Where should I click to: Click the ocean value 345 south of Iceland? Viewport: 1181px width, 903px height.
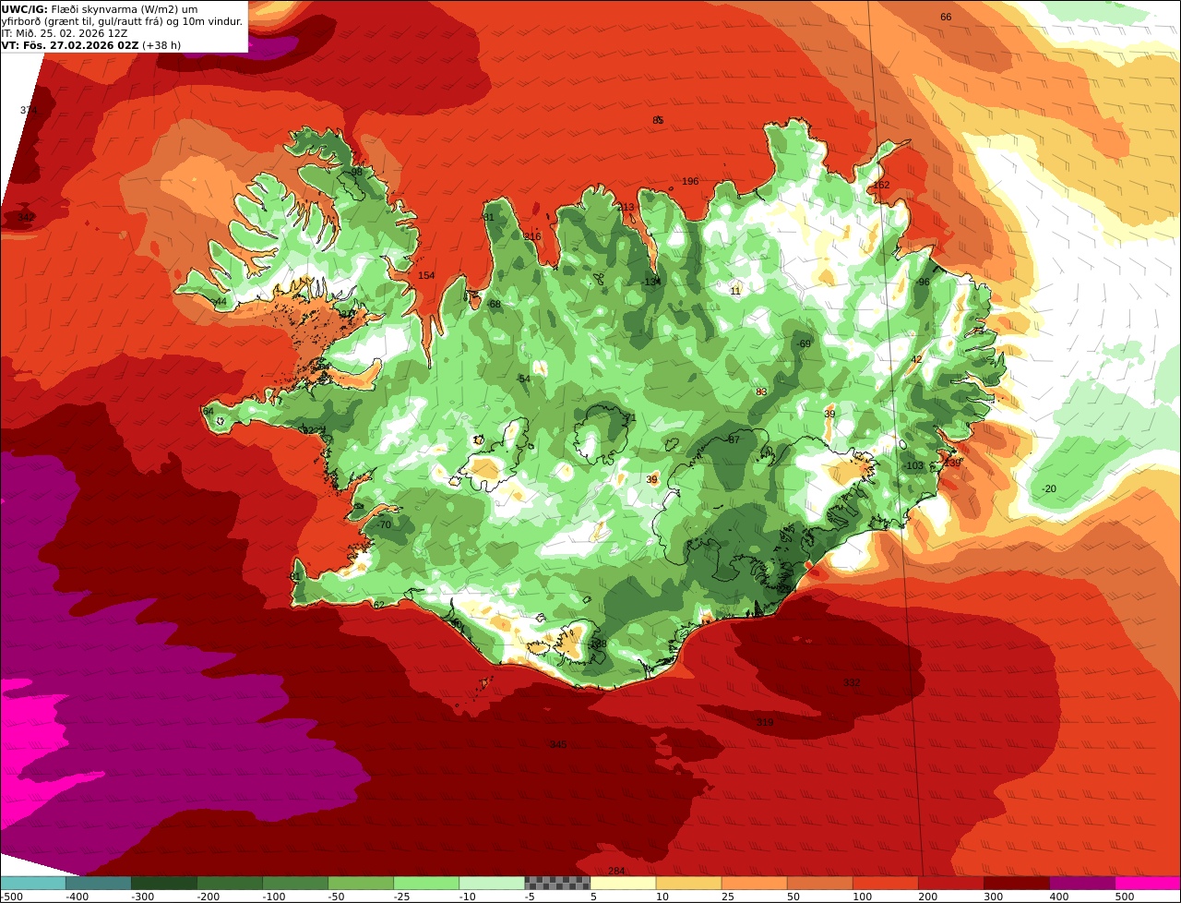coord(557,744)
